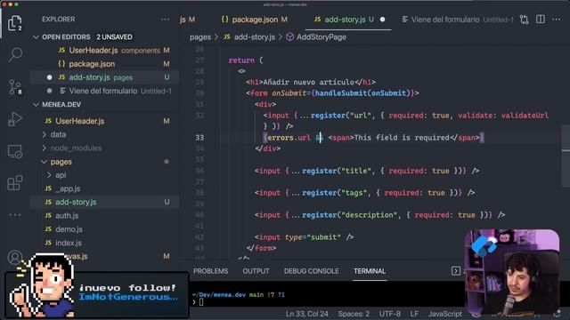Click the add-story.js breadcrumb
Image resolution: width=570 pixels, height=320 pixels.
249,37
